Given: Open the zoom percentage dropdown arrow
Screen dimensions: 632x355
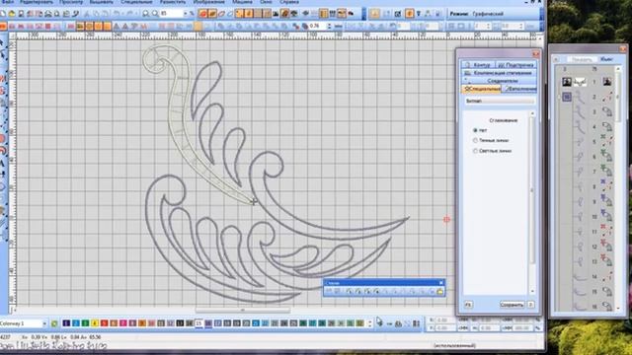Looking at the screenshot, I should click(x=186, y=14).
